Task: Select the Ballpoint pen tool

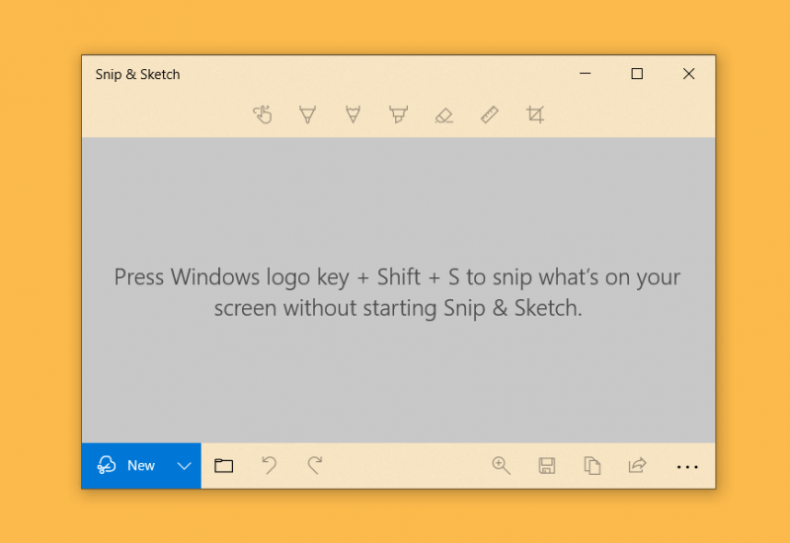Action: click(307, 115)
